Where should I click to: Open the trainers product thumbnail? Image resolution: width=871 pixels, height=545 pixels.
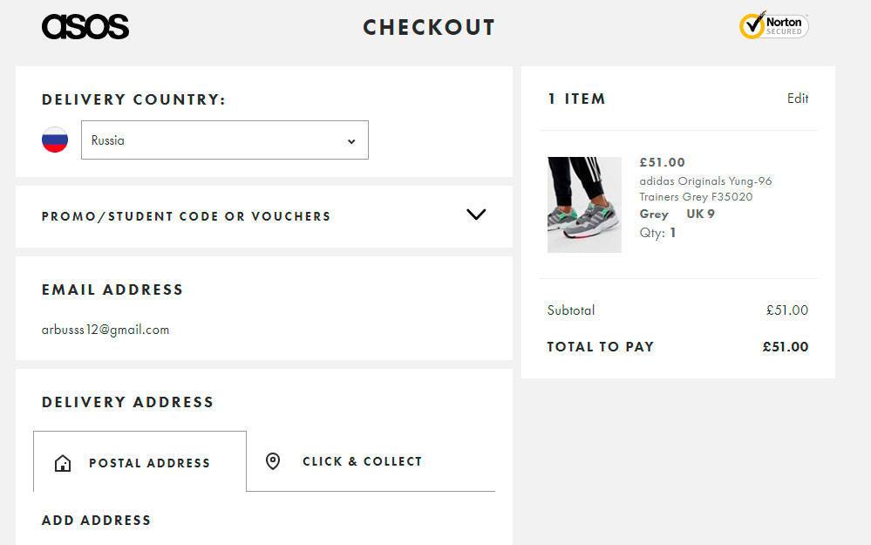click(584, 205)
